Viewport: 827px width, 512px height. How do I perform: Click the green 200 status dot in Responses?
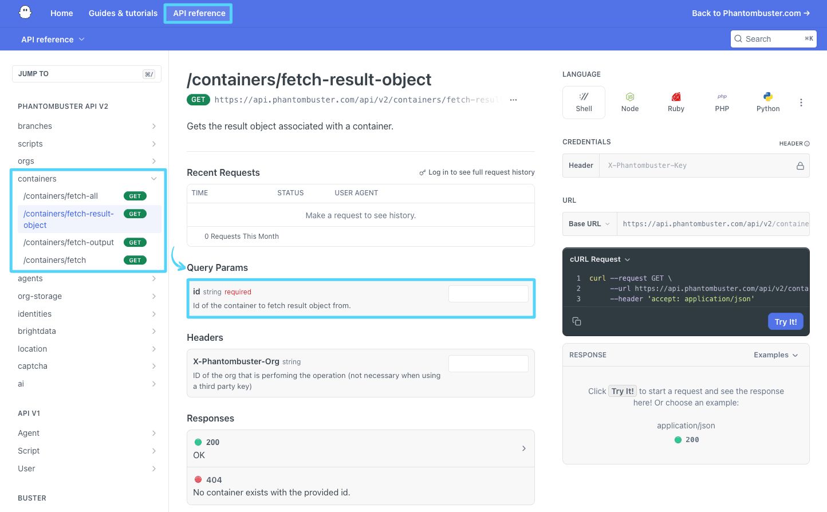pos(198,442)
